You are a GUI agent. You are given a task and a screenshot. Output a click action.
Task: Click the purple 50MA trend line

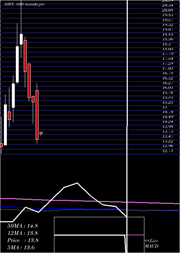tap(90, 201)
